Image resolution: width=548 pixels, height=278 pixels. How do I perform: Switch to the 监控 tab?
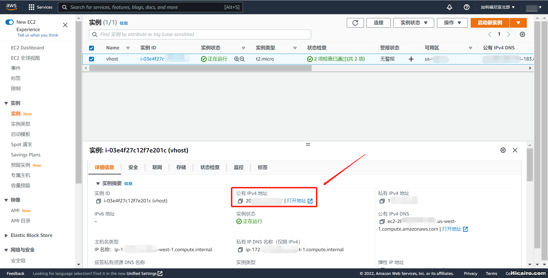click(x=239, y=168)
